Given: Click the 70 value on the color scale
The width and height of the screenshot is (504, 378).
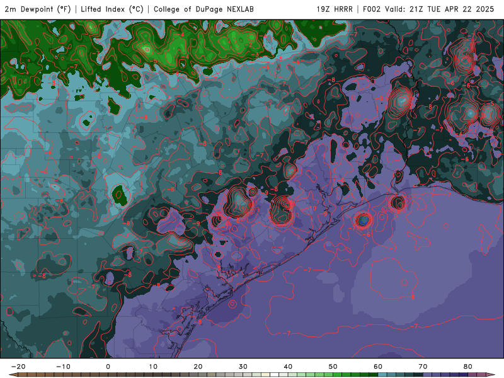Looking at the screenshot, I should [423, 367].
